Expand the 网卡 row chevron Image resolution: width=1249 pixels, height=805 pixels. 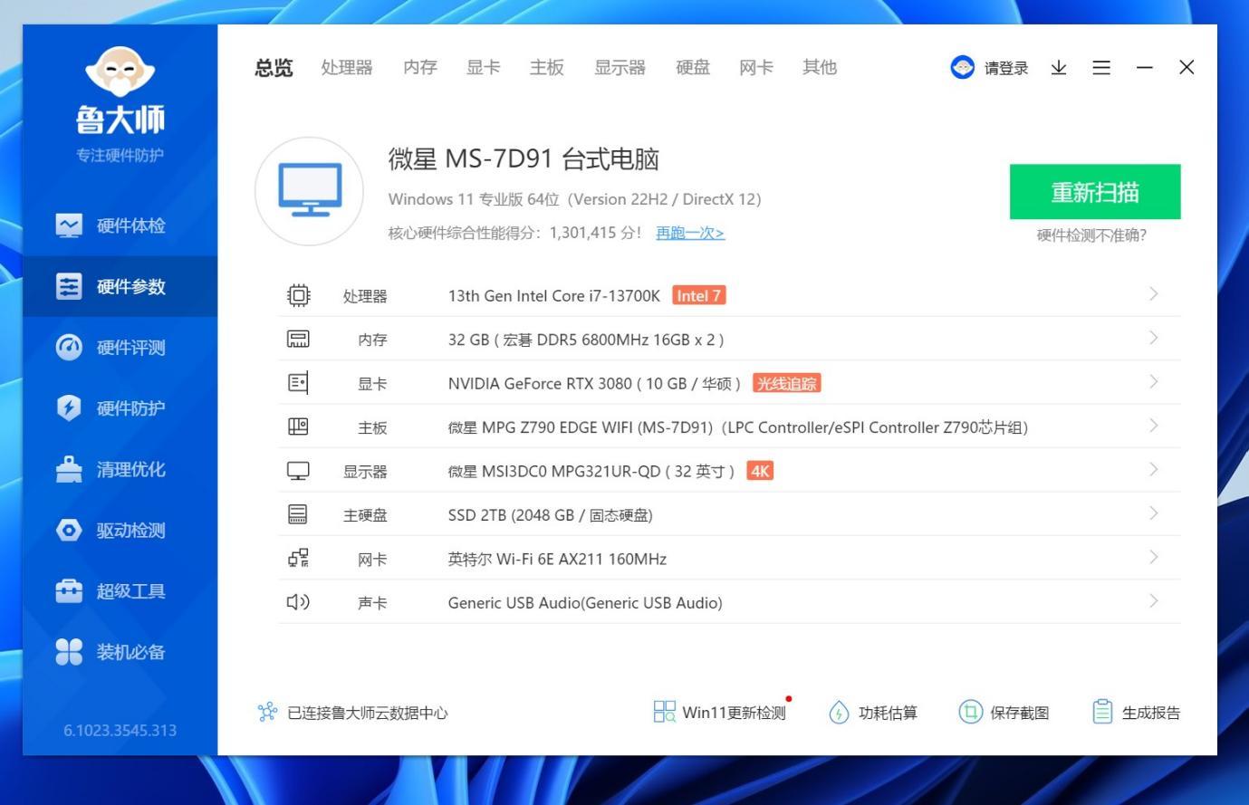point(1153,557)
